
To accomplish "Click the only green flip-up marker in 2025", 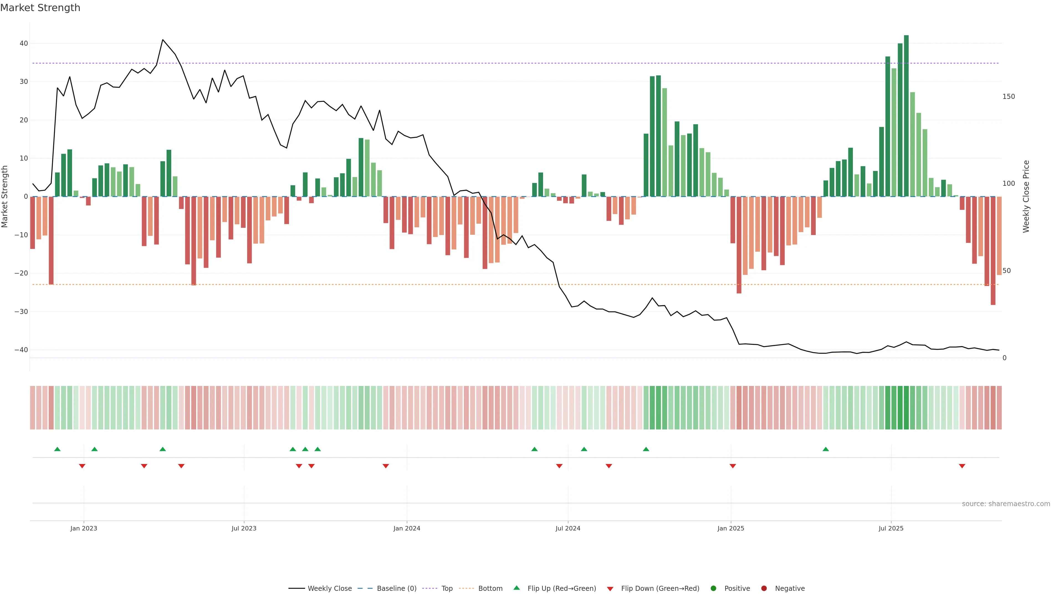I will pyautogui.click(x=826, y=449).
